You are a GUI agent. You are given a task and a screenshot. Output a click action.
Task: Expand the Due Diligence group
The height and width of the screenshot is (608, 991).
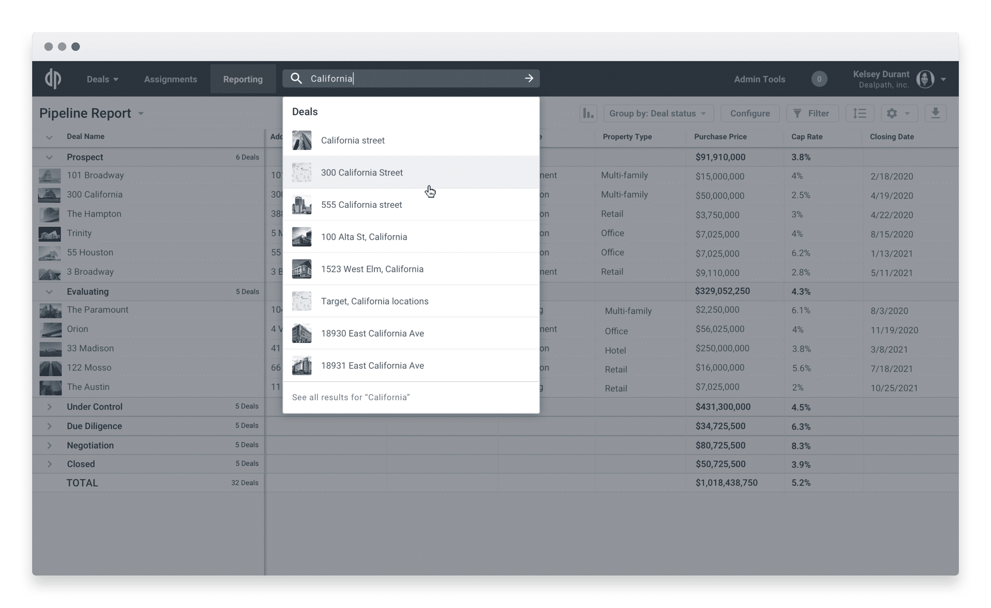click(49, 426)
